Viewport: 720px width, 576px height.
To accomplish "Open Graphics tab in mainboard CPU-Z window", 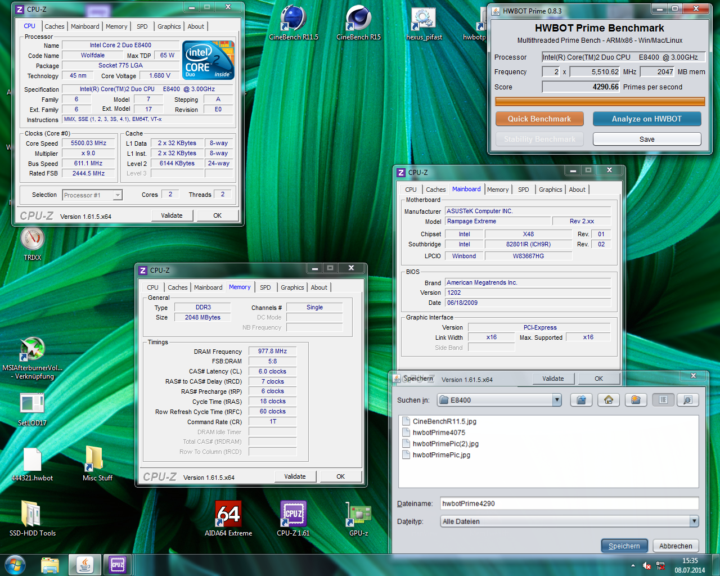I will (551, 190).
